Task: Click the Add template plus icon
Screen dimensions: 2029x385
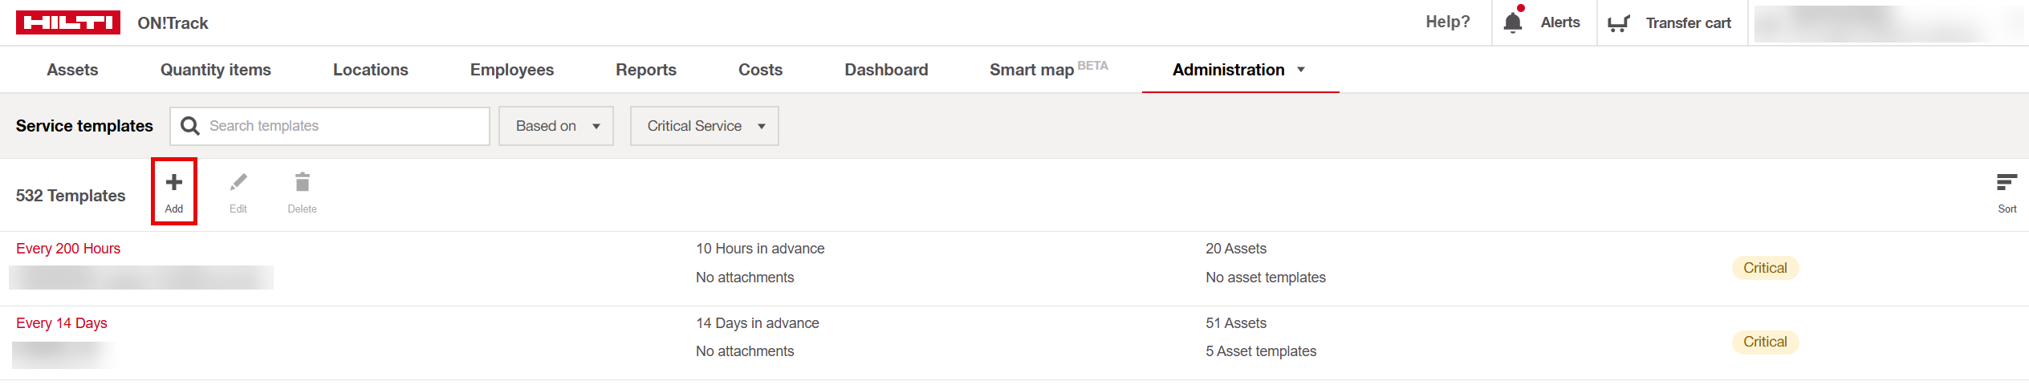Action: point(174,183)
